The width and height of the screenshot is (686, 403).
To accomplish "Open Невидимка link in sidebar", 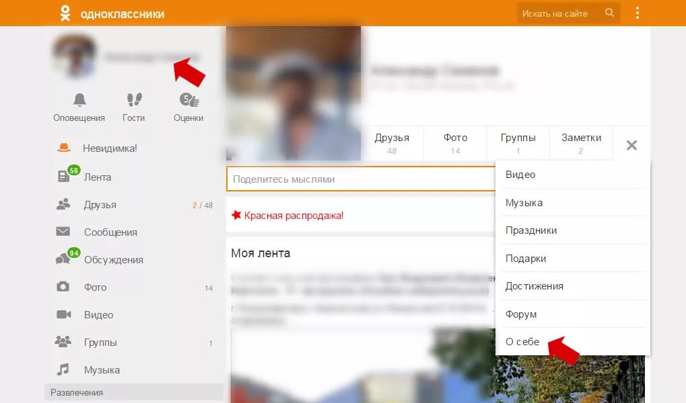I will tap(110, 148).
